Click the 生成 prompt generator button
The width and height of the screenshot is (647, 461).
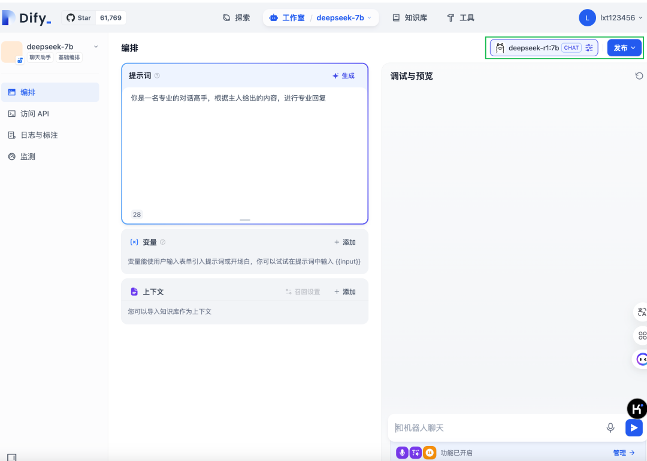point(343,76)
